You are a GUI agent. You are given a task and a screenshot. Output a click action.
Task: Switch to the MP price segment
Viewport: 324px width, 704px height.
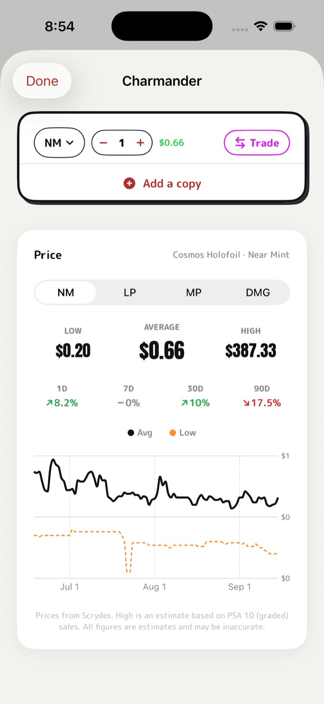pyautogui.click(x=194, y=292)
